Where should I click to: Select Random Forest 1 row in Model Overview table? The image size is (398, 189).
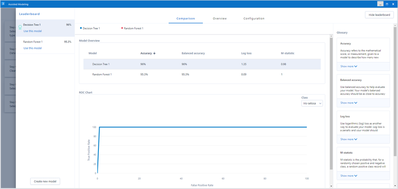tap(202, 74)
